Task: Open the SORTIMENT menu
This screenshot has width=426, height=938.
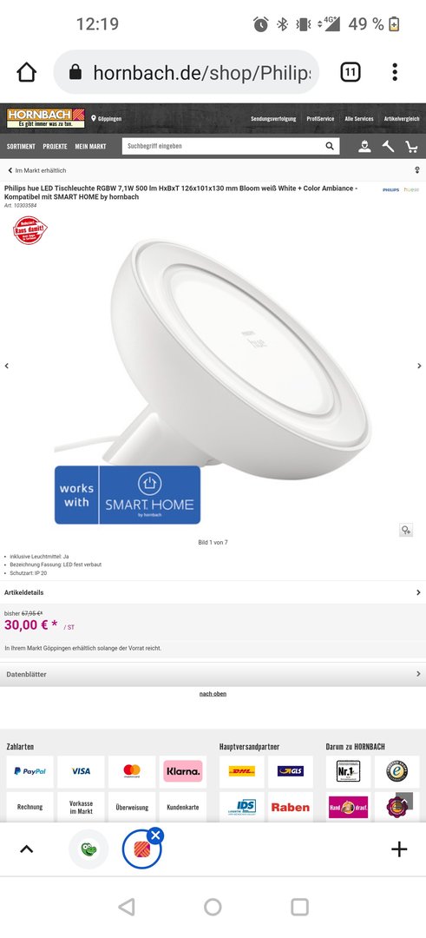Action: 21,147
